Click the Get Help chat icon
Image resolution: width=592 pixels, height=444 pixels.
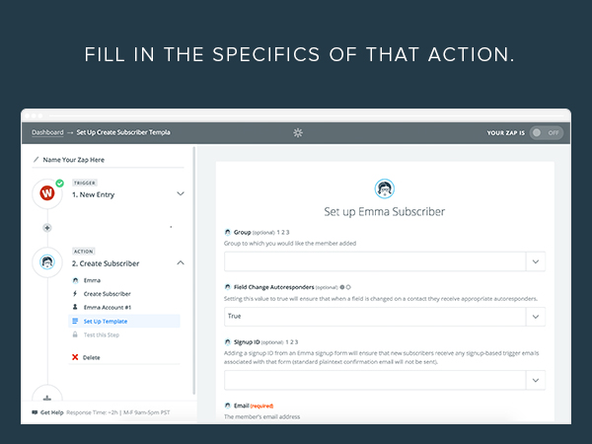(35, 412)
